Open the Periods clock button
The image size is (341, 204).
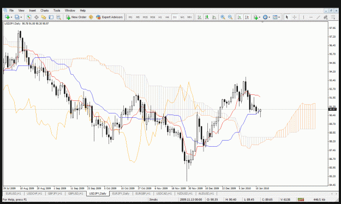point(265,17)
